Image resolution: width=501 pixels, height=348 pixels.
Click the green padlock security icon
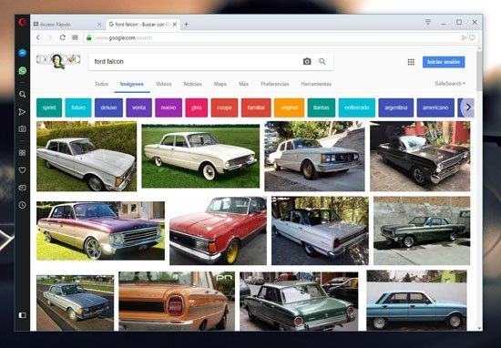tap(89, 37)
